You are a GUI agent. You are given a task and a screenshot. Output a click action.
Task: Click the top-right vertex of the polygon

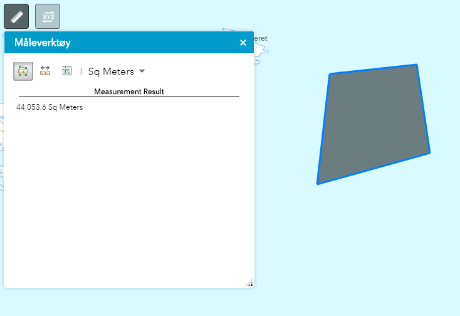(417, 65)
